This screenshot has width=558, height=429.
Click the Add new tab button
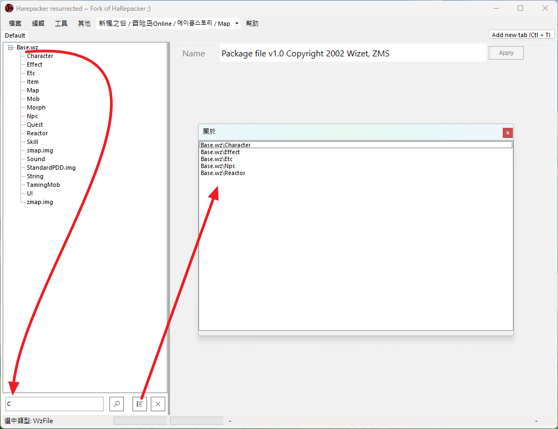click(522, 34)
